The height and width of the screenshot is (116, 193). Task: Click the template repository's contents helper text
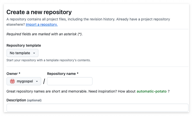(49, 60)
